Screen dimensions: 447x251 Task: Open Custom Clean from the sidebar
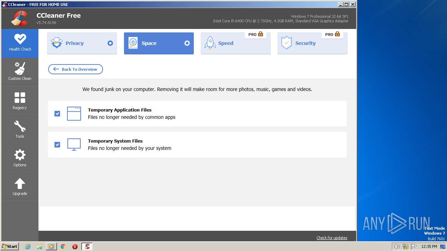[20, 72]
